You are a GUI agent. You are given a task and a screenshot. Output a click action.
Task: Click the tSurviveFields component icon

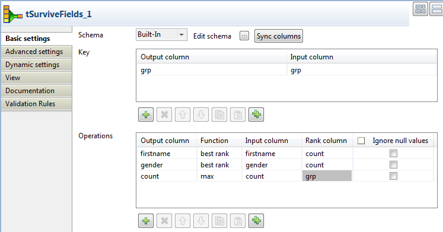[x=12, y=14]
